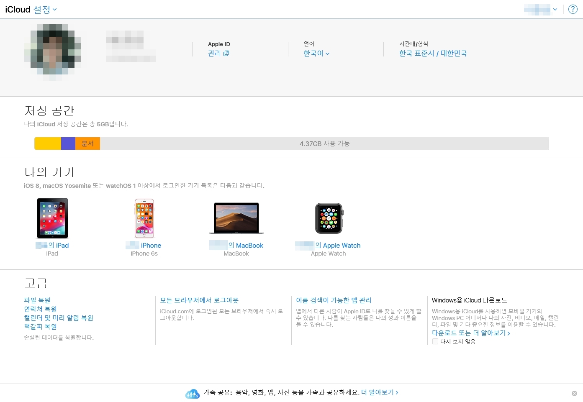Viewport: 583px width, 402px height.
Task: Click the yellow storage bar segment
Action: (48, 143)
